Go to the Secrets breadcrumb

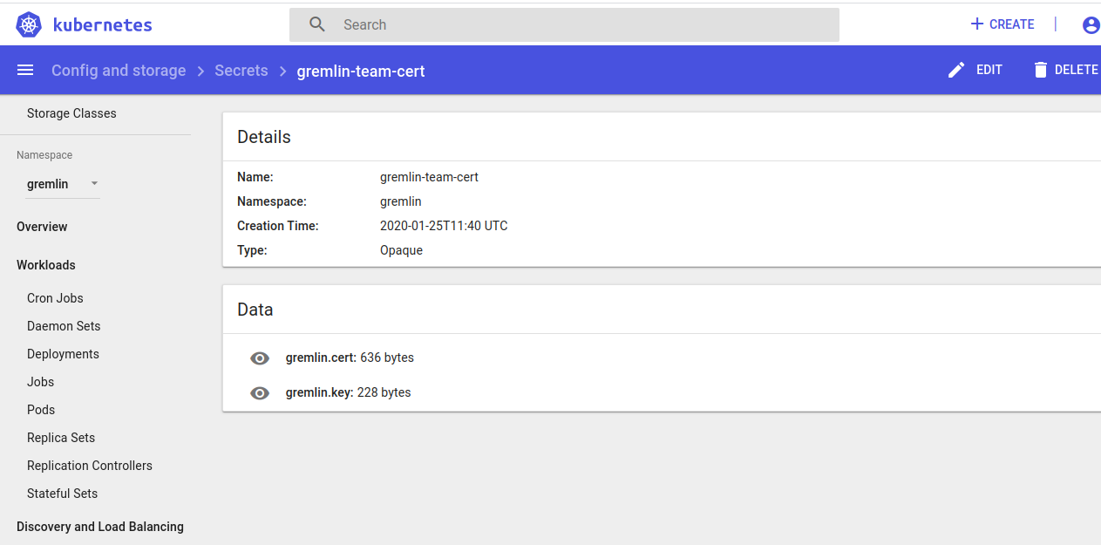pos(241,71)
